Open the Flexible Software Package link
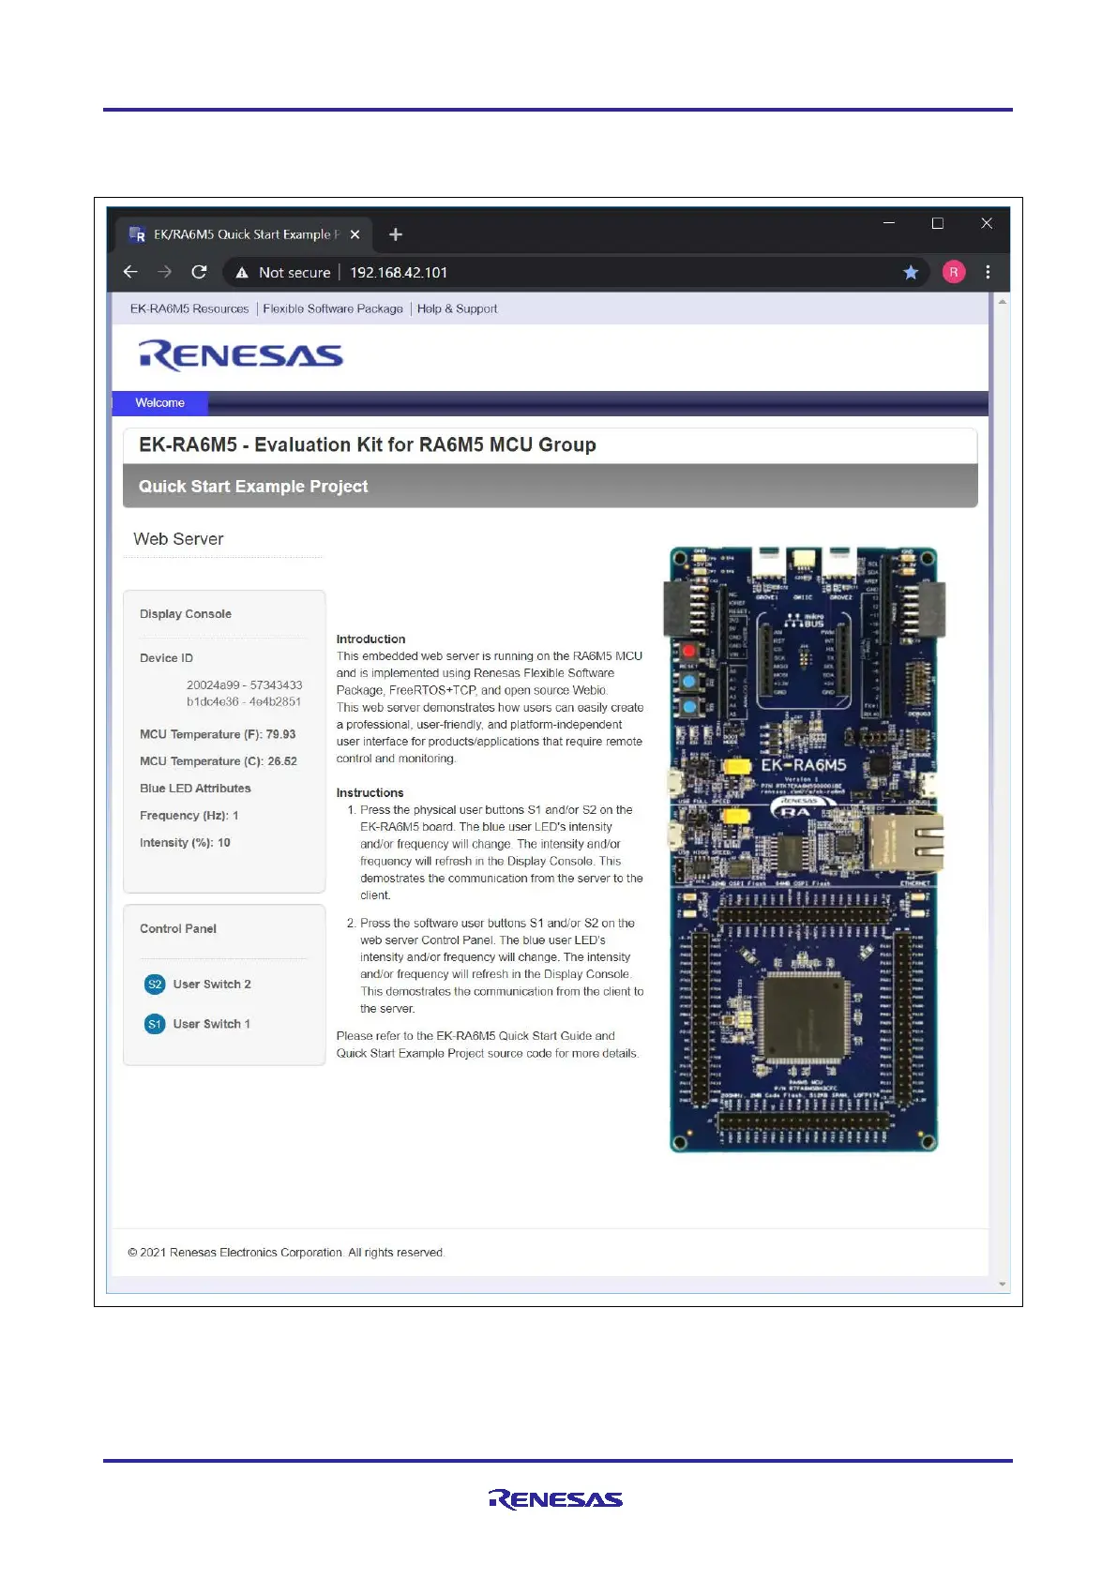The image size is (1117, 1579). [x=333, y=308]
